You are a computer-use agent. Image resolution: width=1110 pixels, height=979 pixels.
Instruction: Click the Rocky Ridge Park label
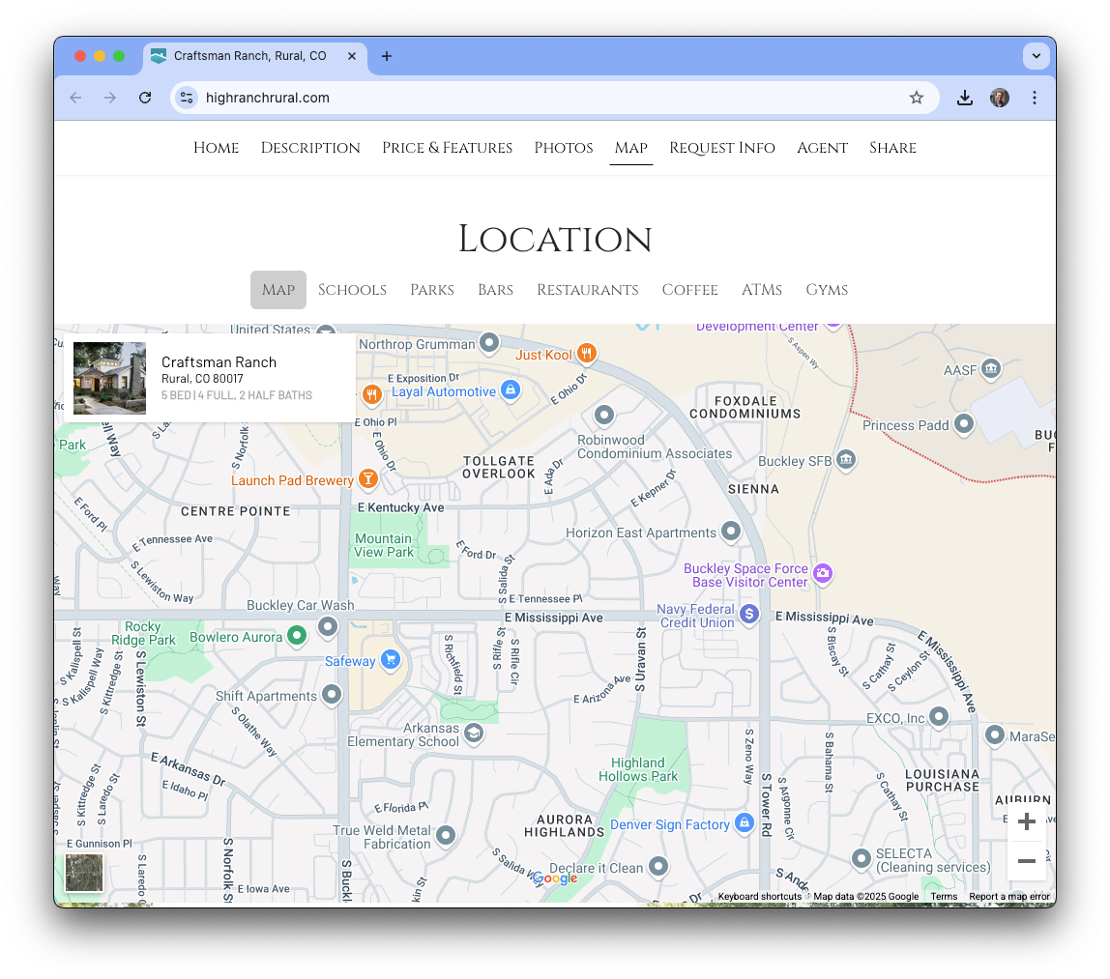pos(143,633)
